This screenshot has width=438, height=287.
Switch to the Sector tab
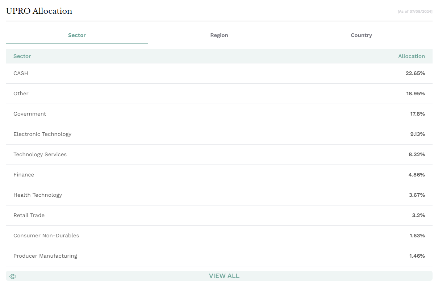click(77, 35)
